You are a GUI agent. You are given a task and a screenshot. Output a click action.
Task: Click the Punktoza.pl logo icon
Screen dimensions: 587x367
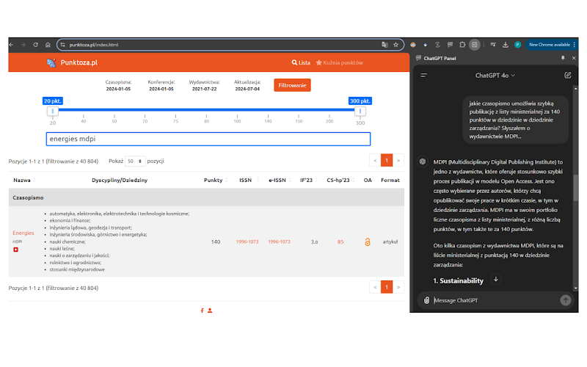tap(51, 63)
